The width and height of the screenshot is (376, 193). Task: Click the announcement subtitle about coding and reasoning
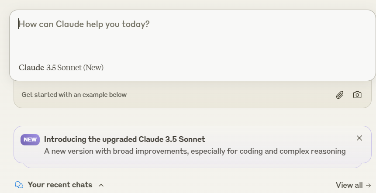tap(195, 151)
